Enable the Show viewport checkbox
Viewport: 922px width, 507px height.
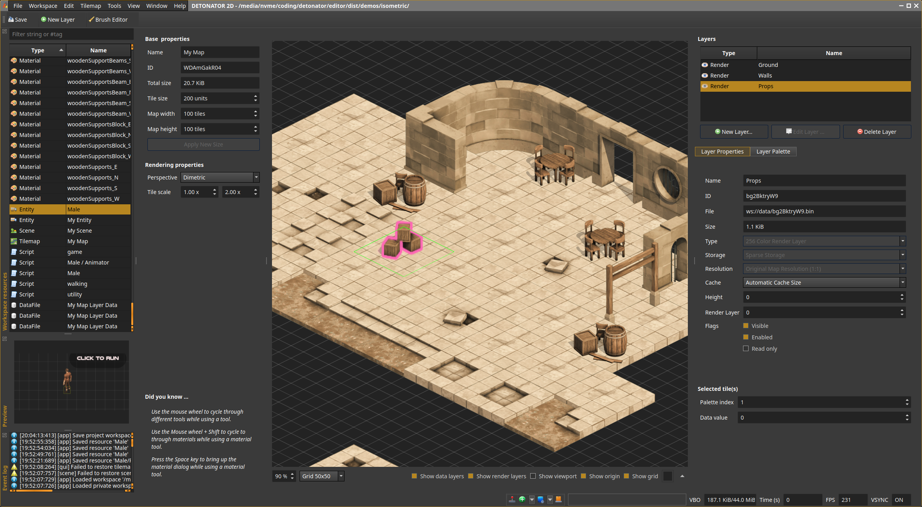tap(533, 476)
